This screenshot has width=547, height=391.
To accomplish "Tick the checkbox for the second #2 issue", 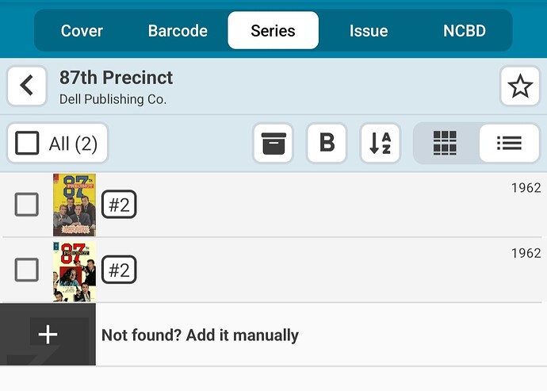I will pyautogui.click(x=27, y=270).
